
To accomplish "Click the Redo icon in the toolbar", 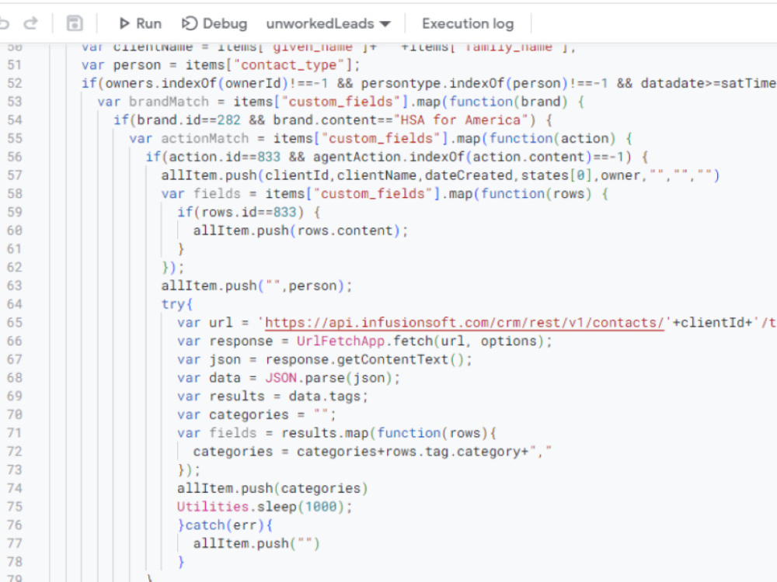I will pos(30,23).
